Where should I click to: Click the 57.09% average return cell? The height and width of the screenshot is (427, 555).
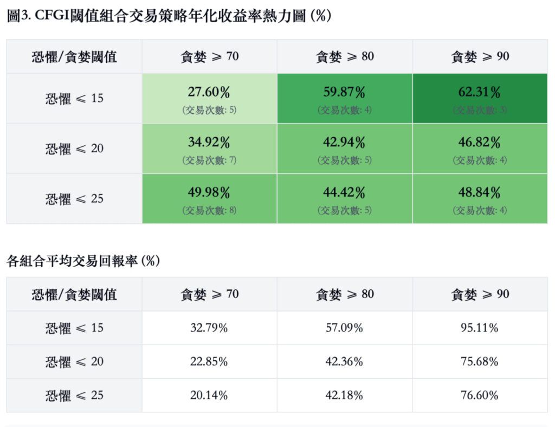point(344,328)
